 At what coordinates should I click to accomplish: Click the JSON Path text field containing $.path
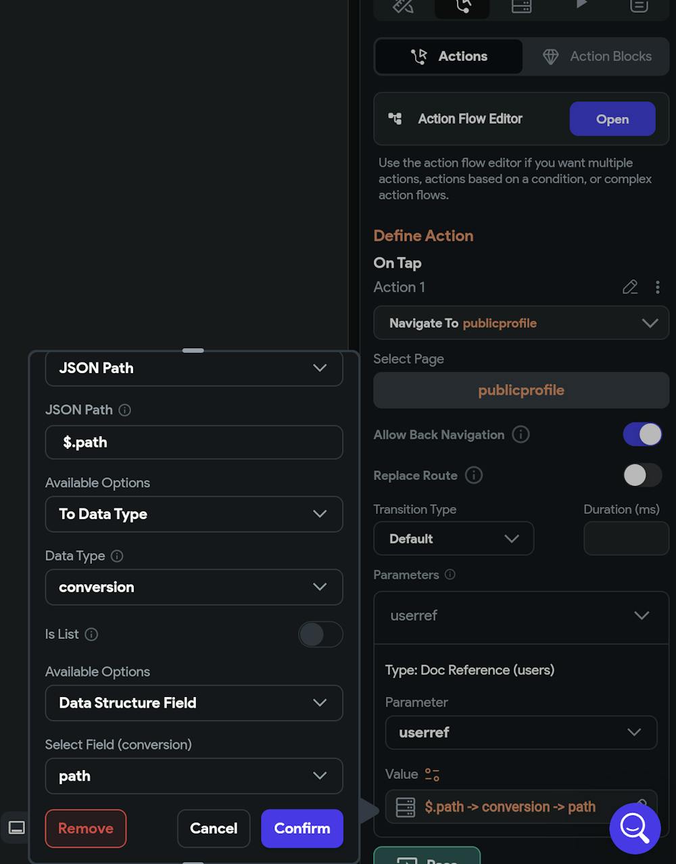194,443
